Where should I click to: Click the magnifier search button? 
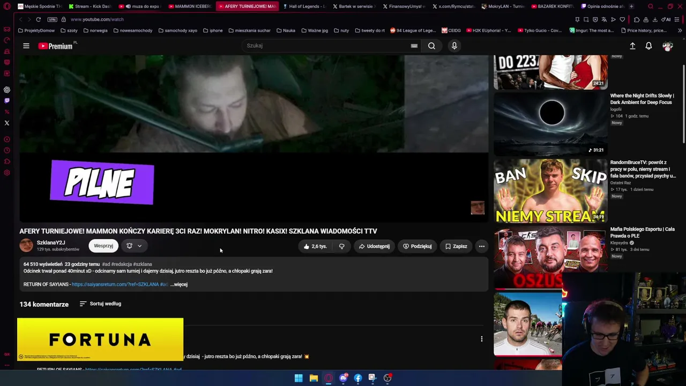pyautogui.click(x=431, y=46)
